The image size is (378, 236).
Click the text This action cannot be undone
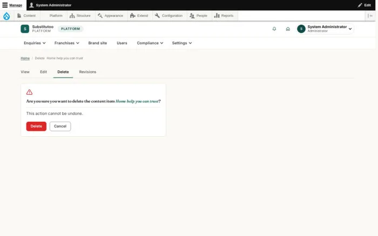55,114
